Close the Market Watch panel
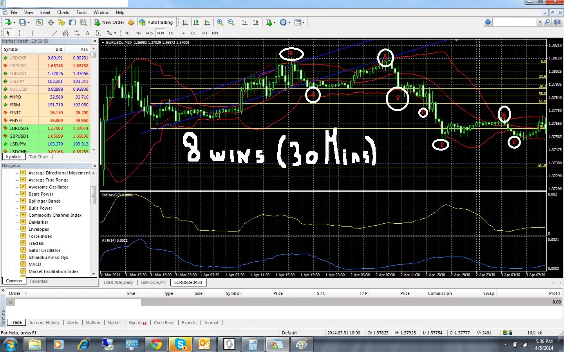The height and width of the screenshot is (352, 564). pyautogui.click(x=94, y=41)
